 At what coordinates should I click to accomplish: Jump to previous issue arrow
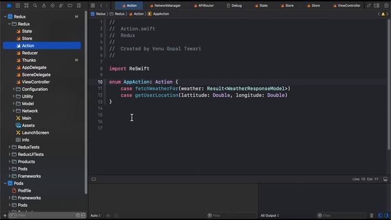pyautogui.click(x=379, y=14)
